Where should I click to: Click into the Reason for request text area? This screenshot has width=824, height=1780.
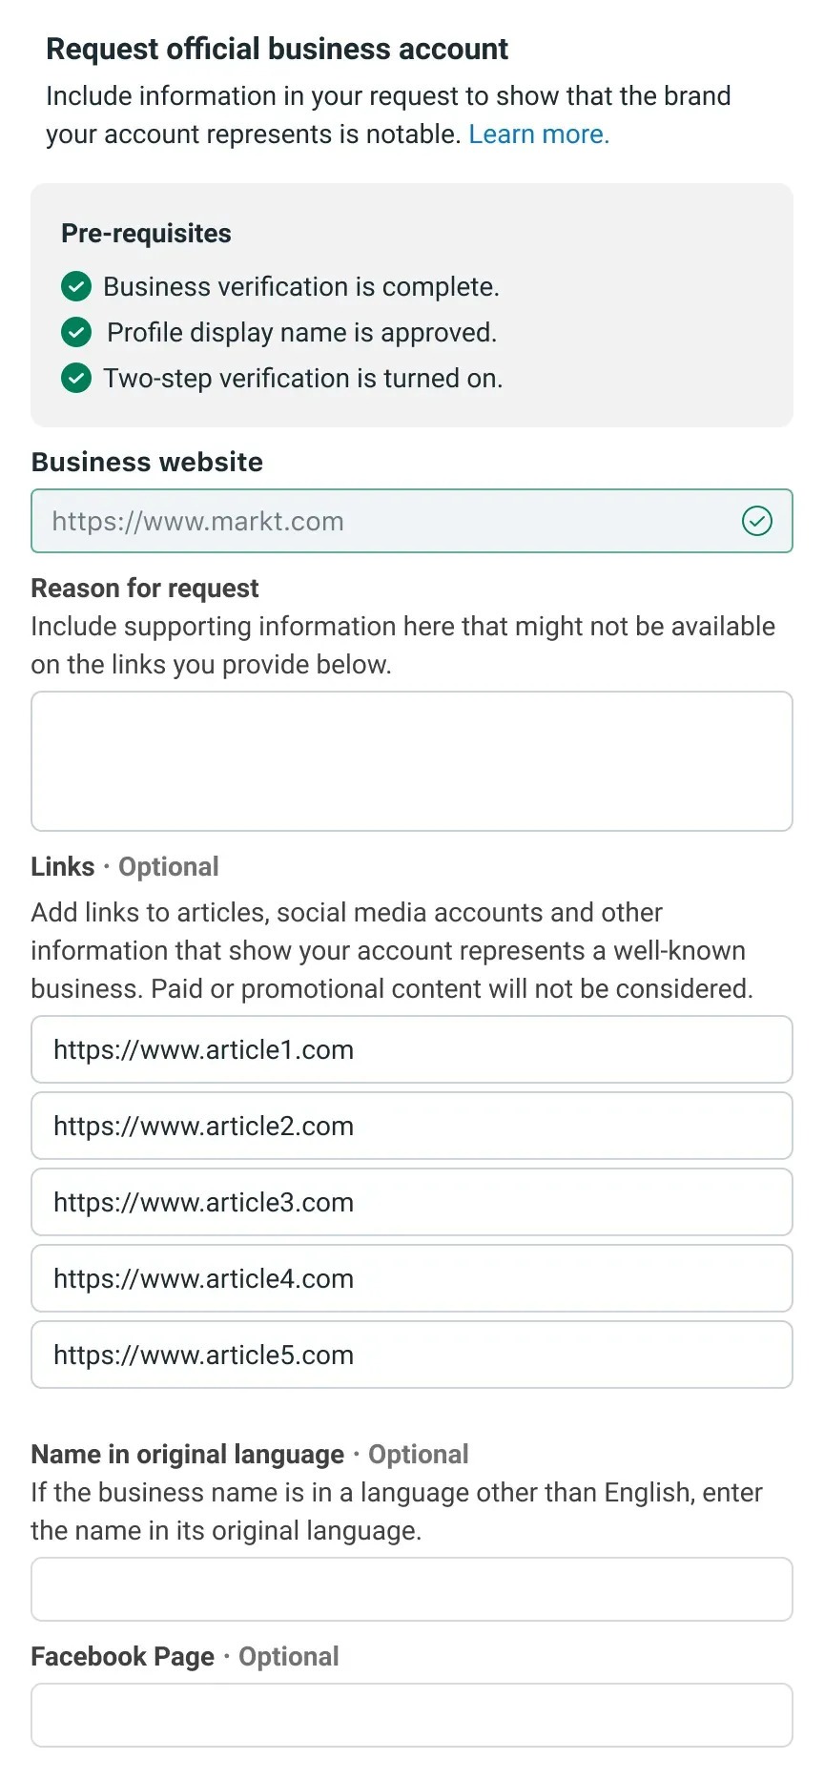click(x=412, y=761)
